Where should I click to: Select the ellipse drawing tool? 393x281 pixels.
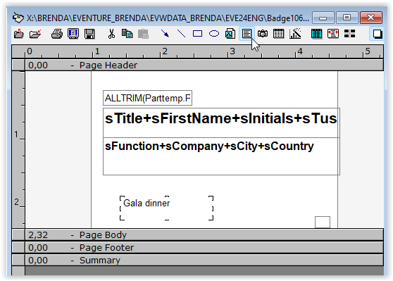click(214, 34)
